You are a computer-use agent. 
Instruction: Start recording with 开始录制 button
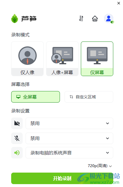pos(62,178)
